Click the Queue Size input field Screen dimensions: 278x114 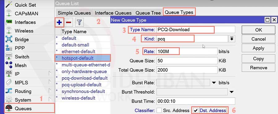187,61
